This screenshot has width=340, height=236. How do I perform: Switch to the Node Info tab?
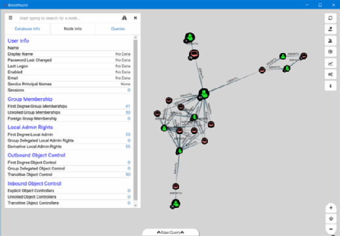(x=73, y=29)
